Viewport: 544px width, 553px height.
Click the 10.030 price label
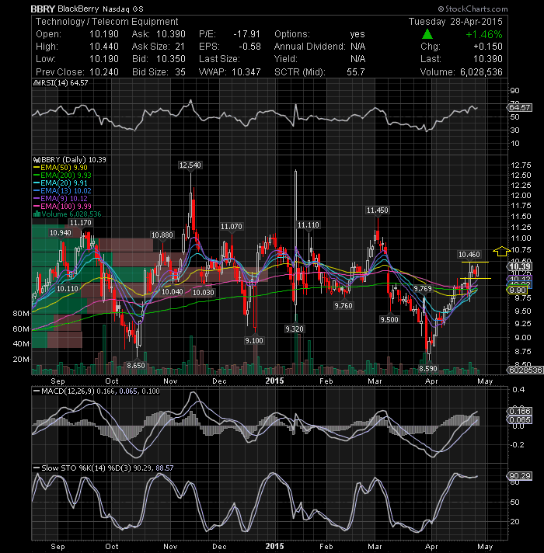pyautogui.click(x=204, y=292)
